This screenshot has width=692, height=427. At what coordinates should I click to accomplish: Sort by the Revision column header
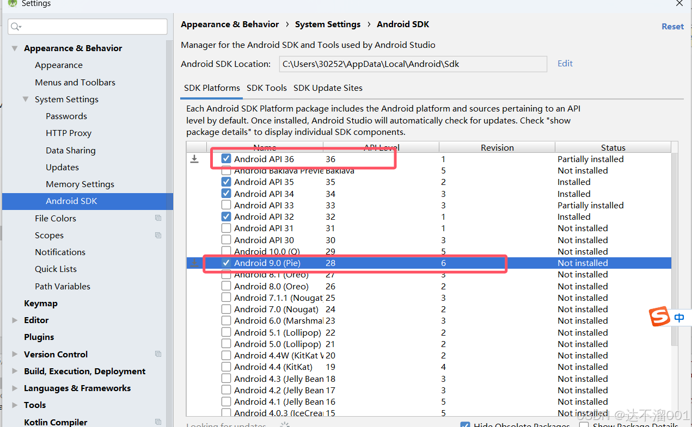tap(497, 147)
